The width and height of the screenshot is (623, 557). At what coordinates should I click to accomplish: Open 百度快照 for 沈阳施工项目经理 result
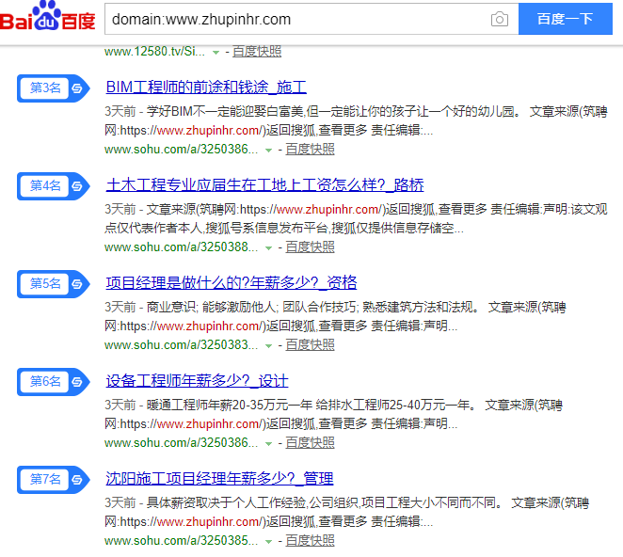click(x=310, y=541)
